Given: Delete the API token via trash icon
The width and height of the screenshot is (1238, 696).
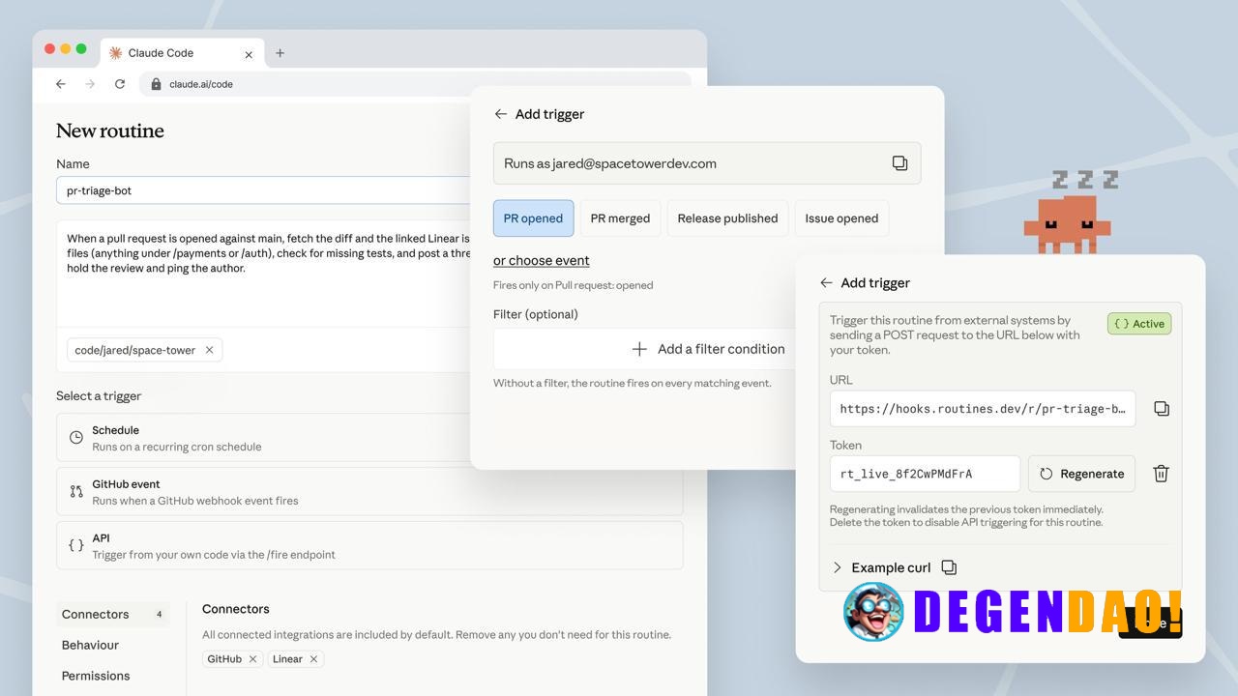Looking at the screenshot, I should [1161, 474].
